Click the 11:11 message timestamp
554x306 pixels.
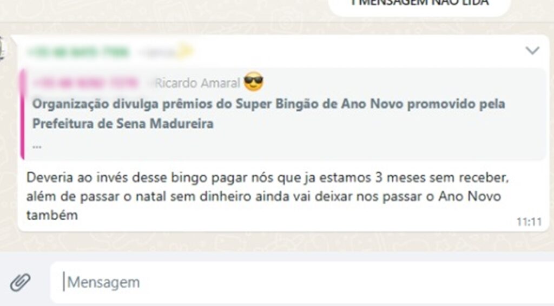(529, 222)
